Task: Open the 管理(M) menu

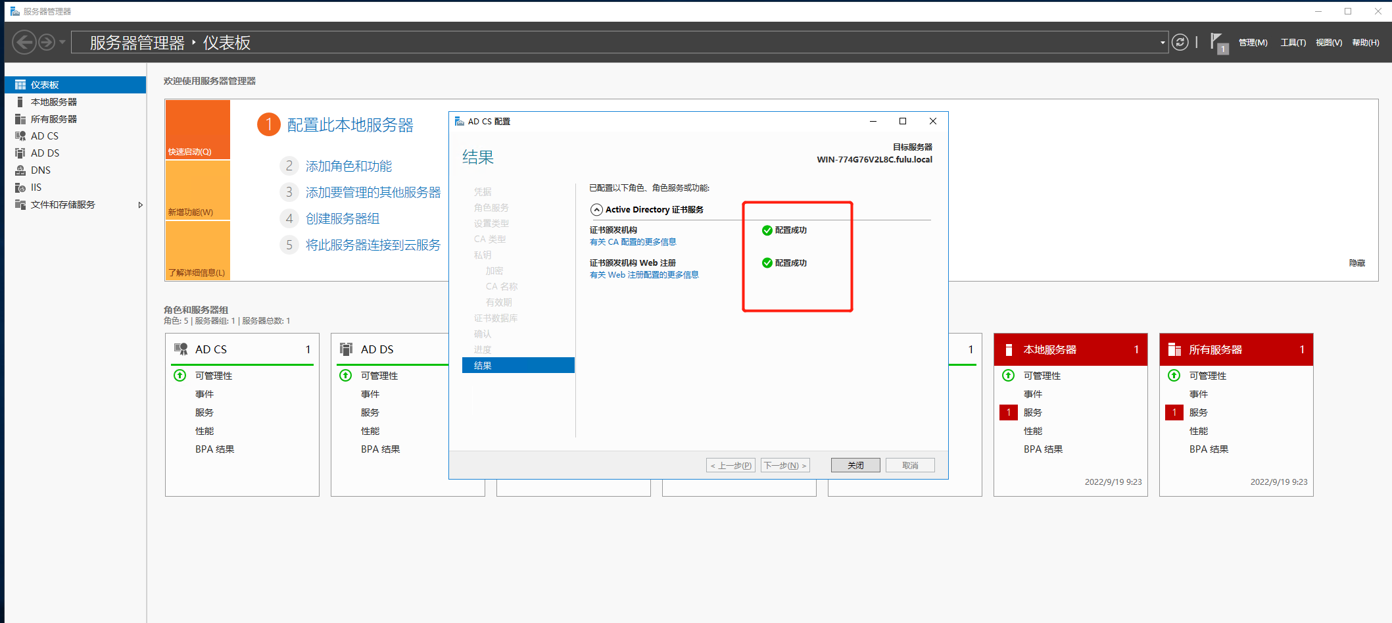Action: pyautogui.click(x=1253, y=43)
